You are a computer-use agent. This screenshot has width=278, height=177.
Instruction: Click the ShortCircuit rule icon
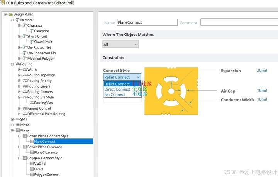(32, 42)
